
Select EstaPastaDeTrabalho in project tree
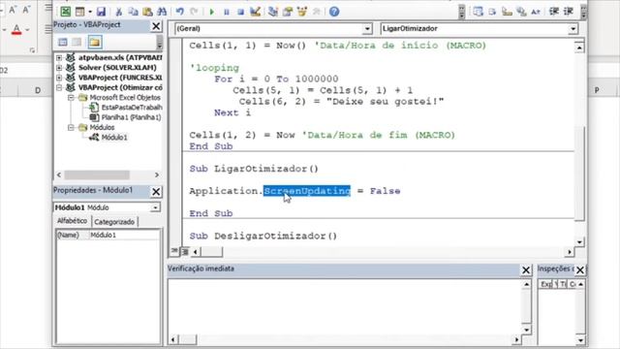tap(132, 108)
